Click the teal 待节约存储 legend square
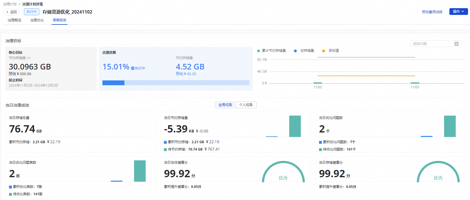This screenshot has width=470, height=200. coord(165,150)
